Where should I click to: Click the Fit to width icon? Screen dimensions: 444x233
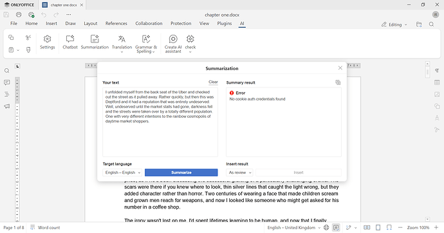tap(389, 227)
